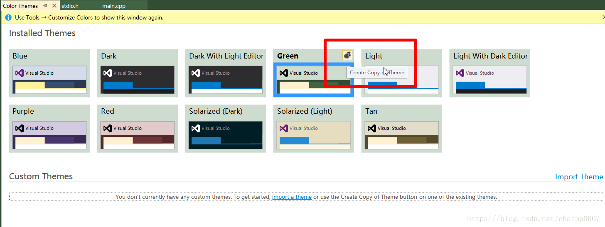Click the Visual Studio logo in Blue theme
This screenshot has width=605, height=227.
click(x=19, y=73)
